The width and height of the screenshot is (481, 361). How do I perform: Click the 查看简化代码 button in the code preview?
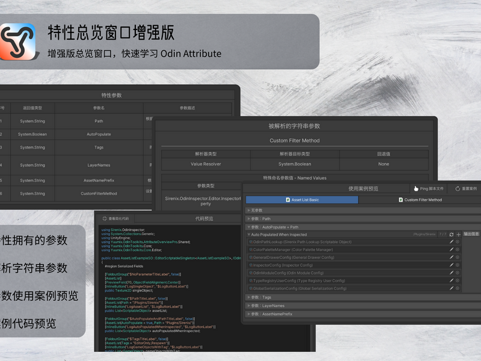[115, 218]
